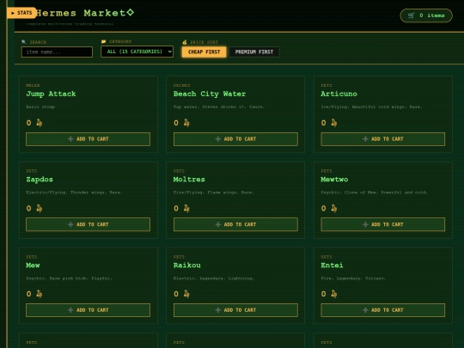The height and width of the screenshot is (348, 464).
Task: Click the category folder icon
Action: pyautogui.click(x=103, y=41)
